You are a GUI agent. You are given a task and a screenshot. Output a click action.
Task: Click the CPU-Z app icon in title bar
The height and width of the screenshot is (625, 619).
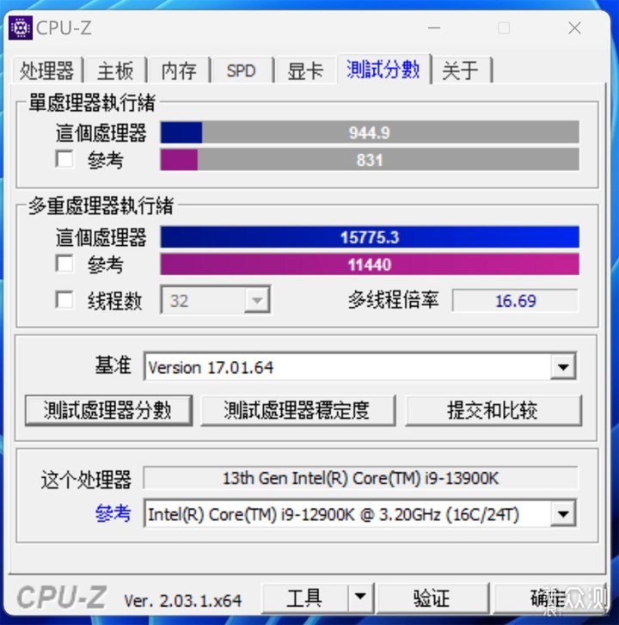(21, 28)
